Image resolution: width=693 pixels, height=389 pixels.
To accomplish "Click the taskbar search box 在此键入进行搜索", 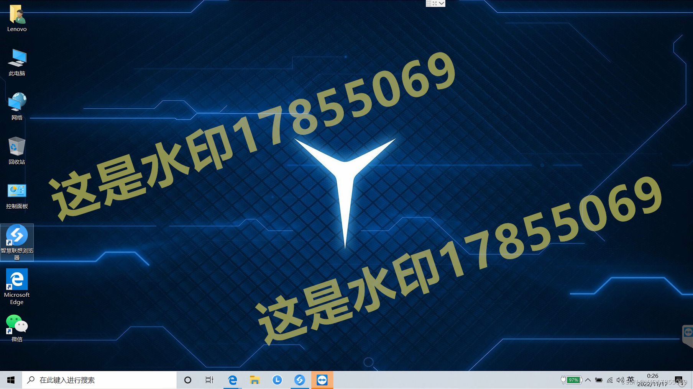I will click(99, 380).
